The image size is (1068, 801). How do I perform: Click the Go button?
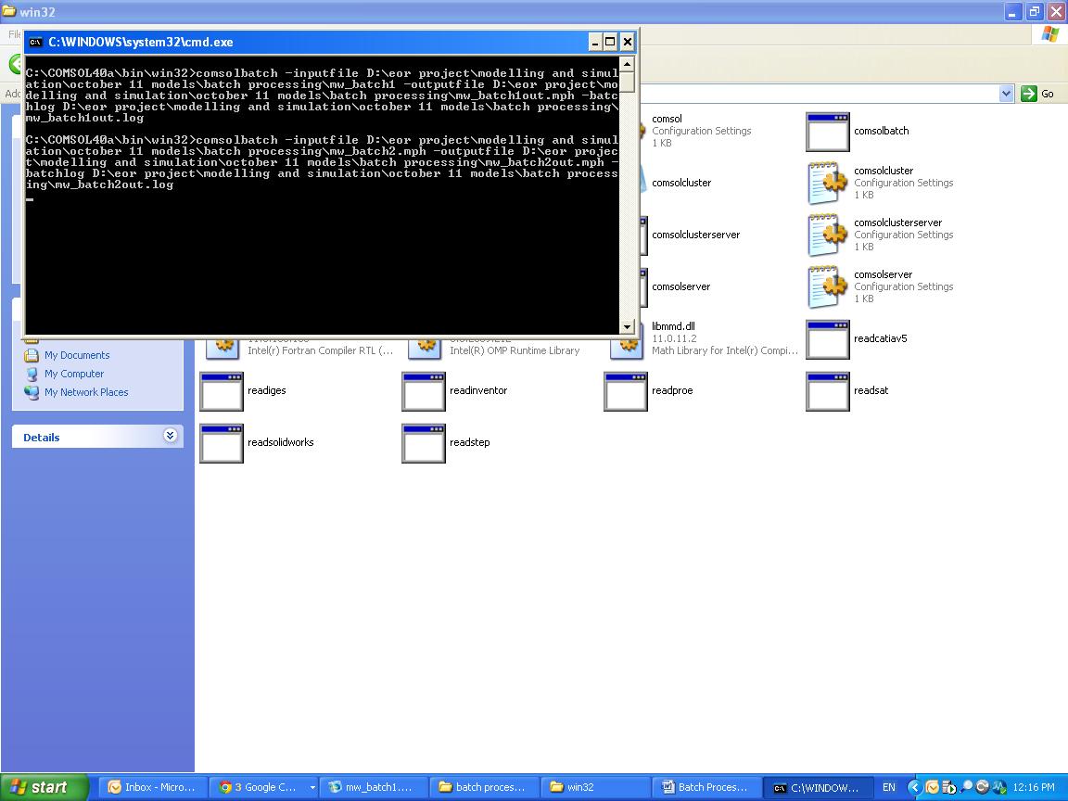pos(1038,94)
